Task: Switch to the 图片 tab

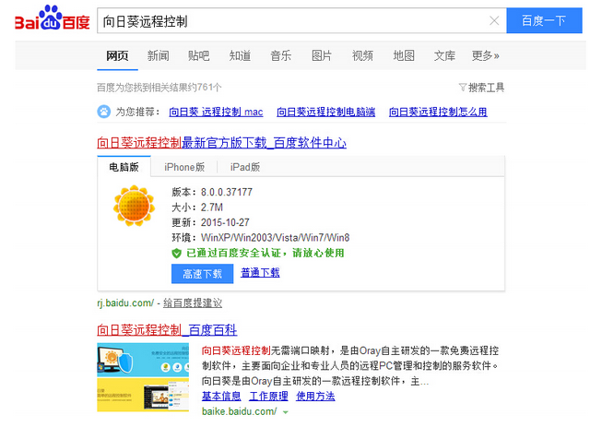Action: pos(322,55)
